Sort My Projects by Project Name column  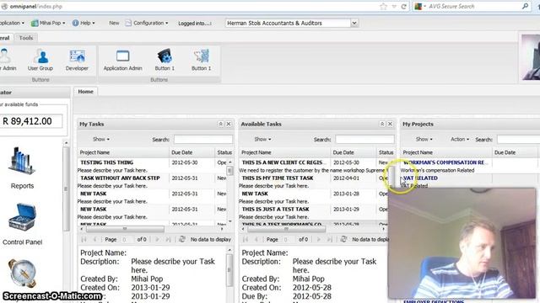pos(446,152)
